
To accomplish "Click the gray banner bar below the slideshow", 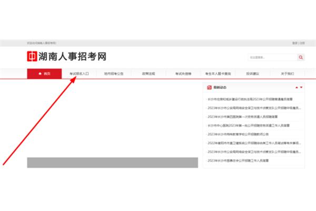I will point(113,162).
